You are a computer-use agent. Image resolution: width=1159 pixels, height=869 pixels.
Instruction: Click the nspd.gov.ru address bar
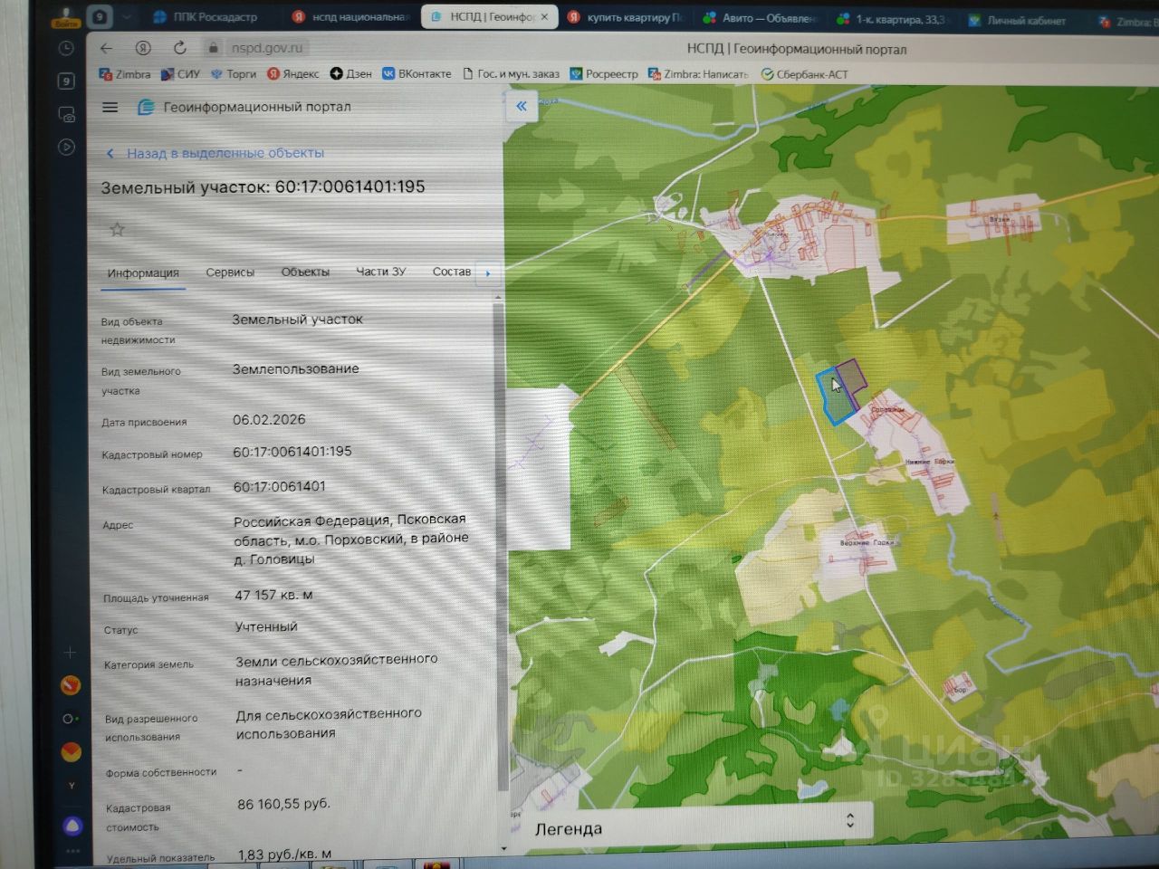[x=266, y=48]
